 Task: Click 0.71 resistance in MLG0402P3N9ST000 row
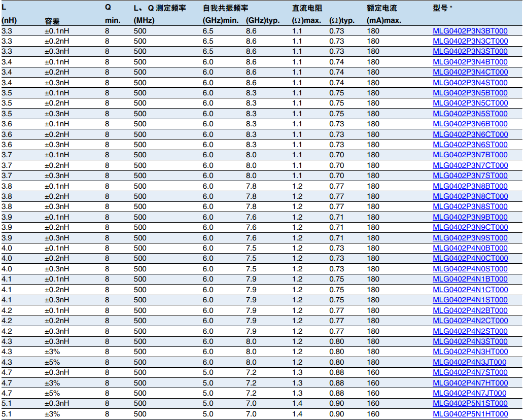(x=336, y=238)
